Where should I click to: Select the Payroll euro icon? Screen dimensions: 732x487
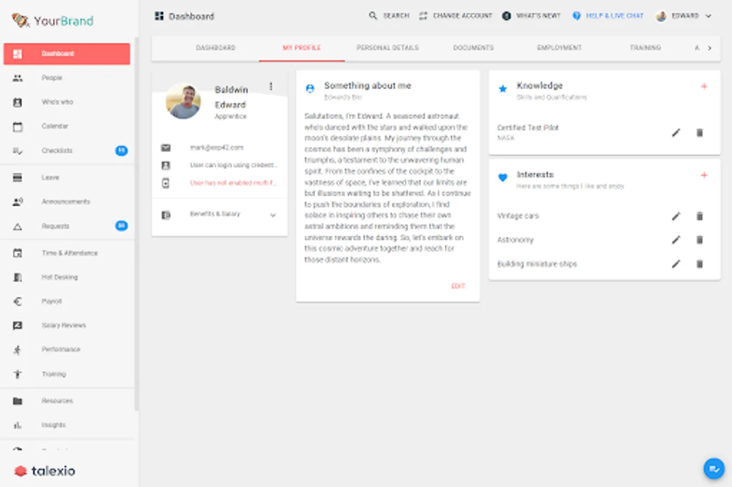pos(18,301)
